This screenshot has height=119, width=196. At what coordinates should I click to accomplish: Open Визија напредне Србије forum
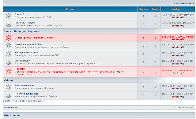pos(29,44)
